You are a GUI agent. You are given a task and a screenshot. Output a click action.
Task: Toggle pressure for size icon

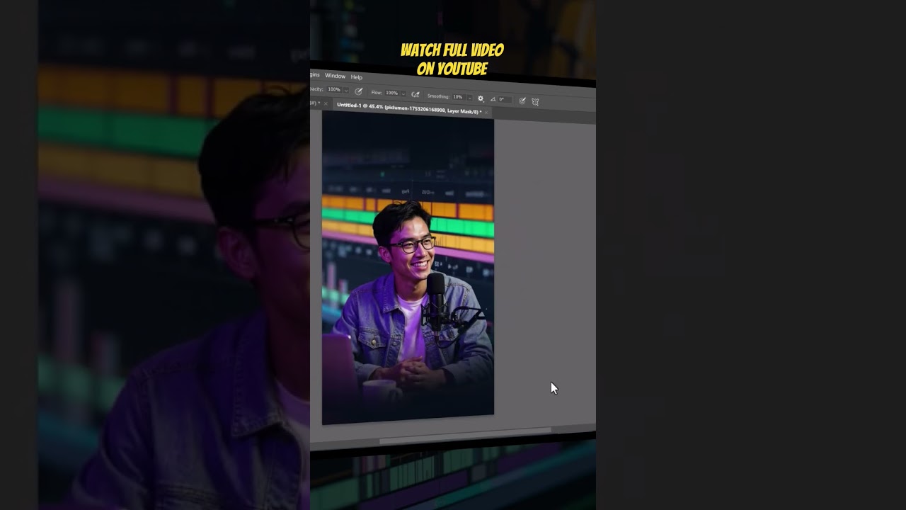[x=522, y=101]
